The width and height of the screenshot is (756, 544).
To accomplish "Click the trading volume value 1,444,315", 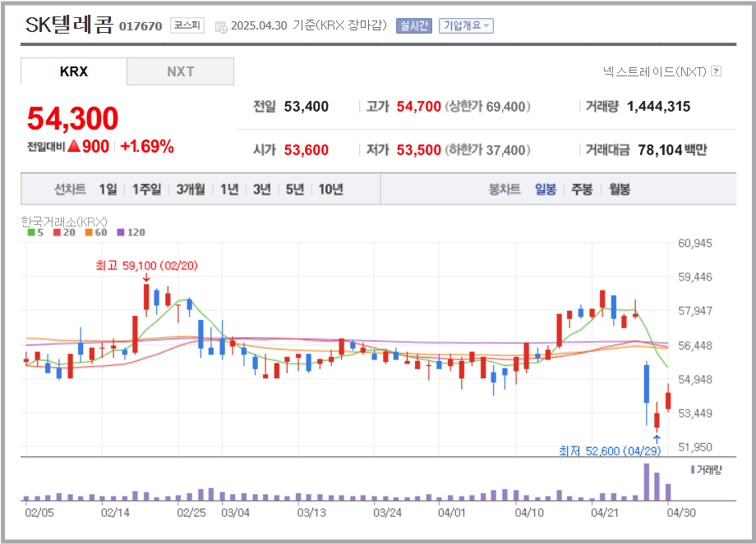I will pyautogui.click(x=658, y=107).
